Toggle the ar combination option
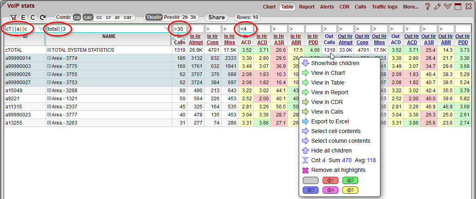The width and height of the screenshot is (476, 199). pyautogui.click(x=117, y=18)
